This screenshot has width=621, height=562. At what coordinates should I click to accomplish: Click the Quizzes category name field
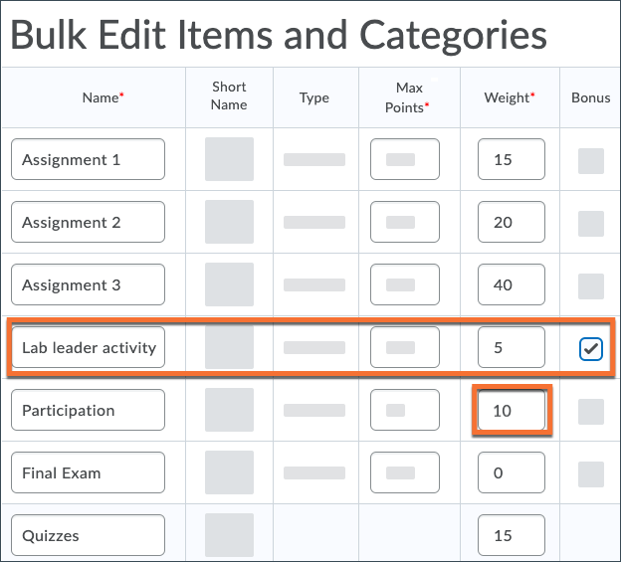(88, 536)
